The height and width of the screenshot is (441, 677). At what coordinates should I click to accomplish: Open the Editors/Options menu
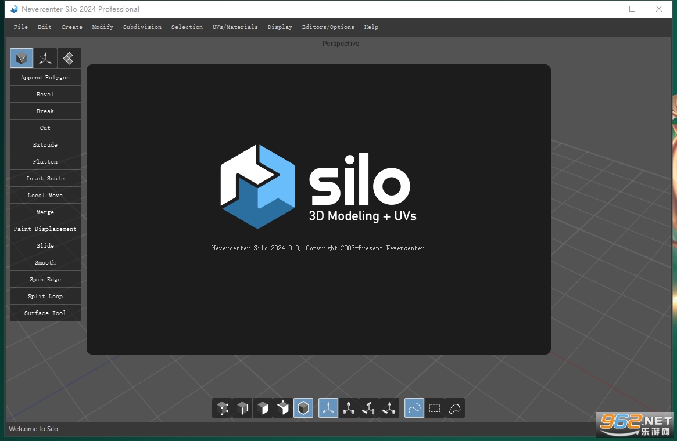[328, 27]
